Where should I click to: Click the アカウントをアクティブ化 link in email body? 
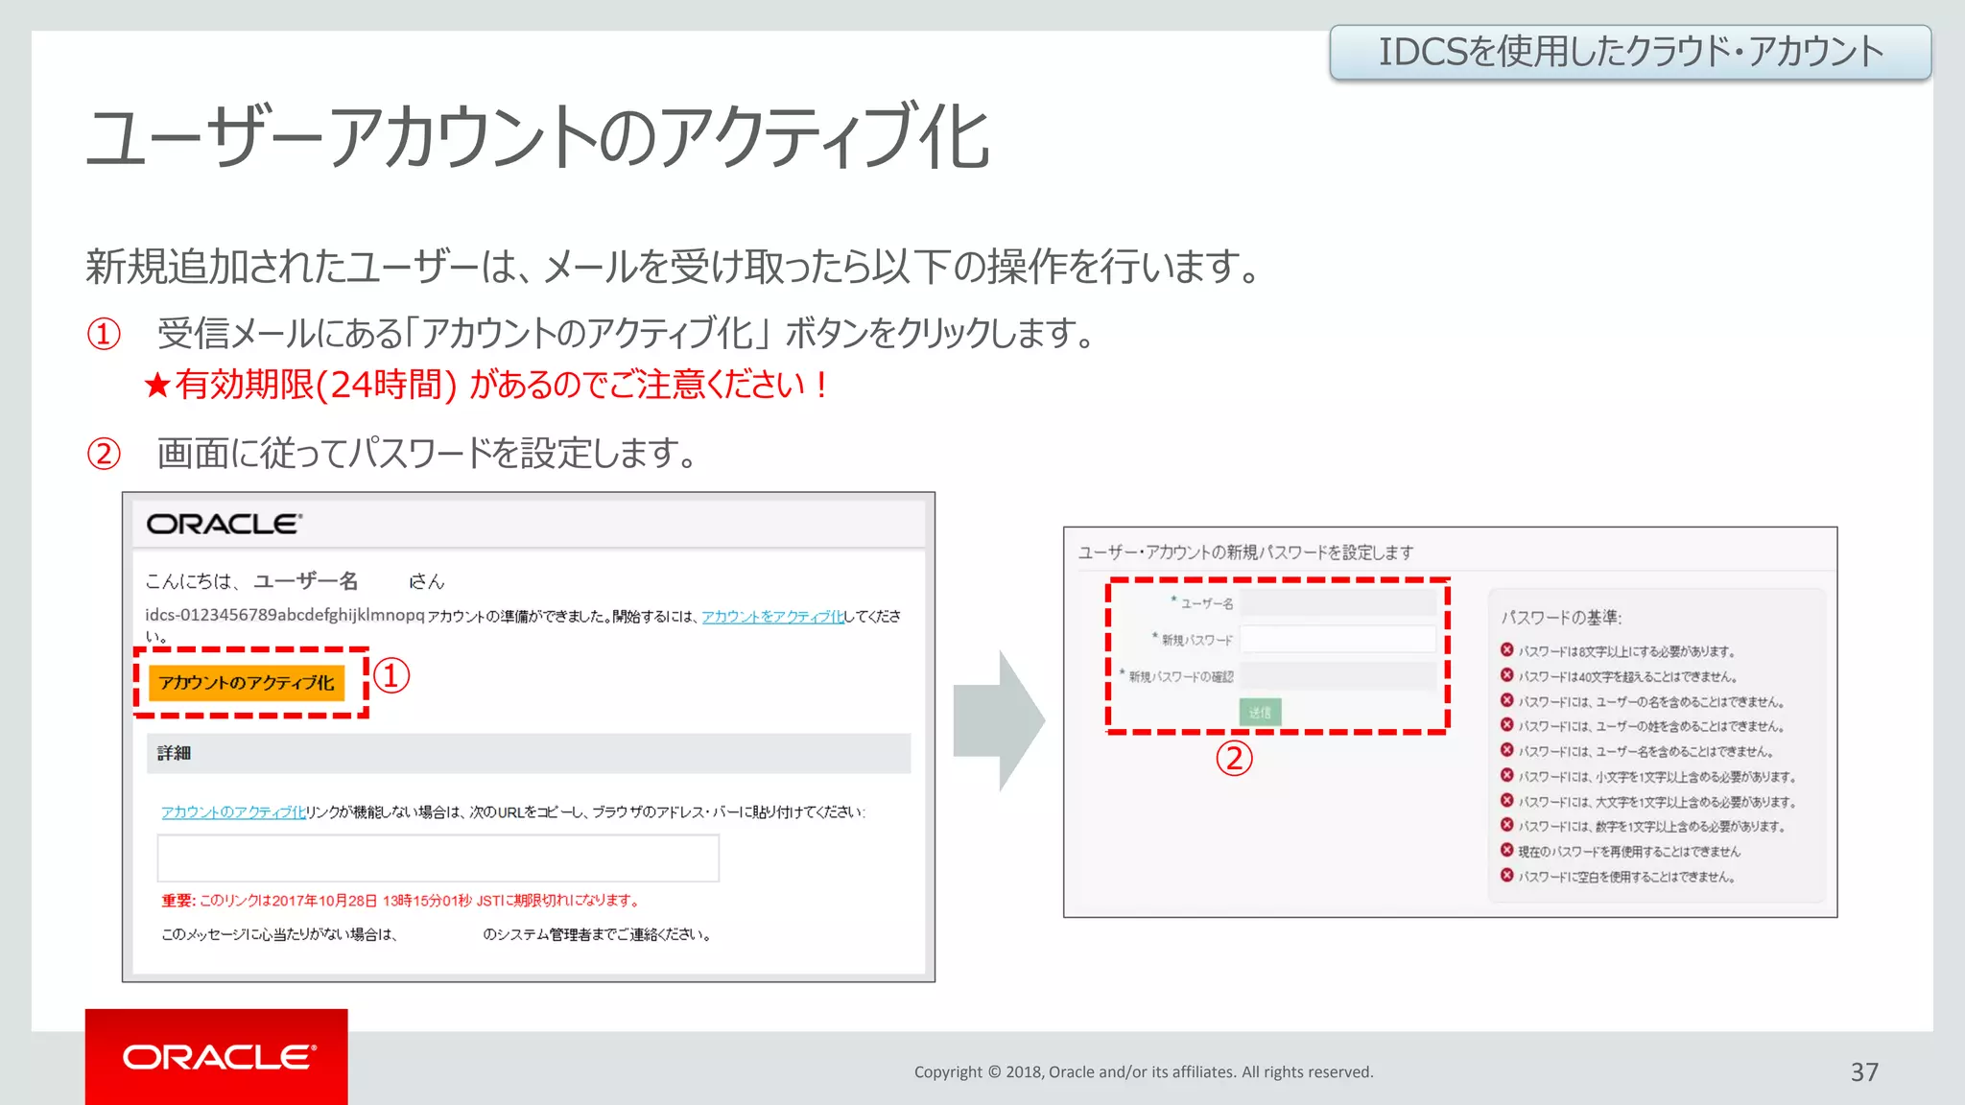pos(772,617)
